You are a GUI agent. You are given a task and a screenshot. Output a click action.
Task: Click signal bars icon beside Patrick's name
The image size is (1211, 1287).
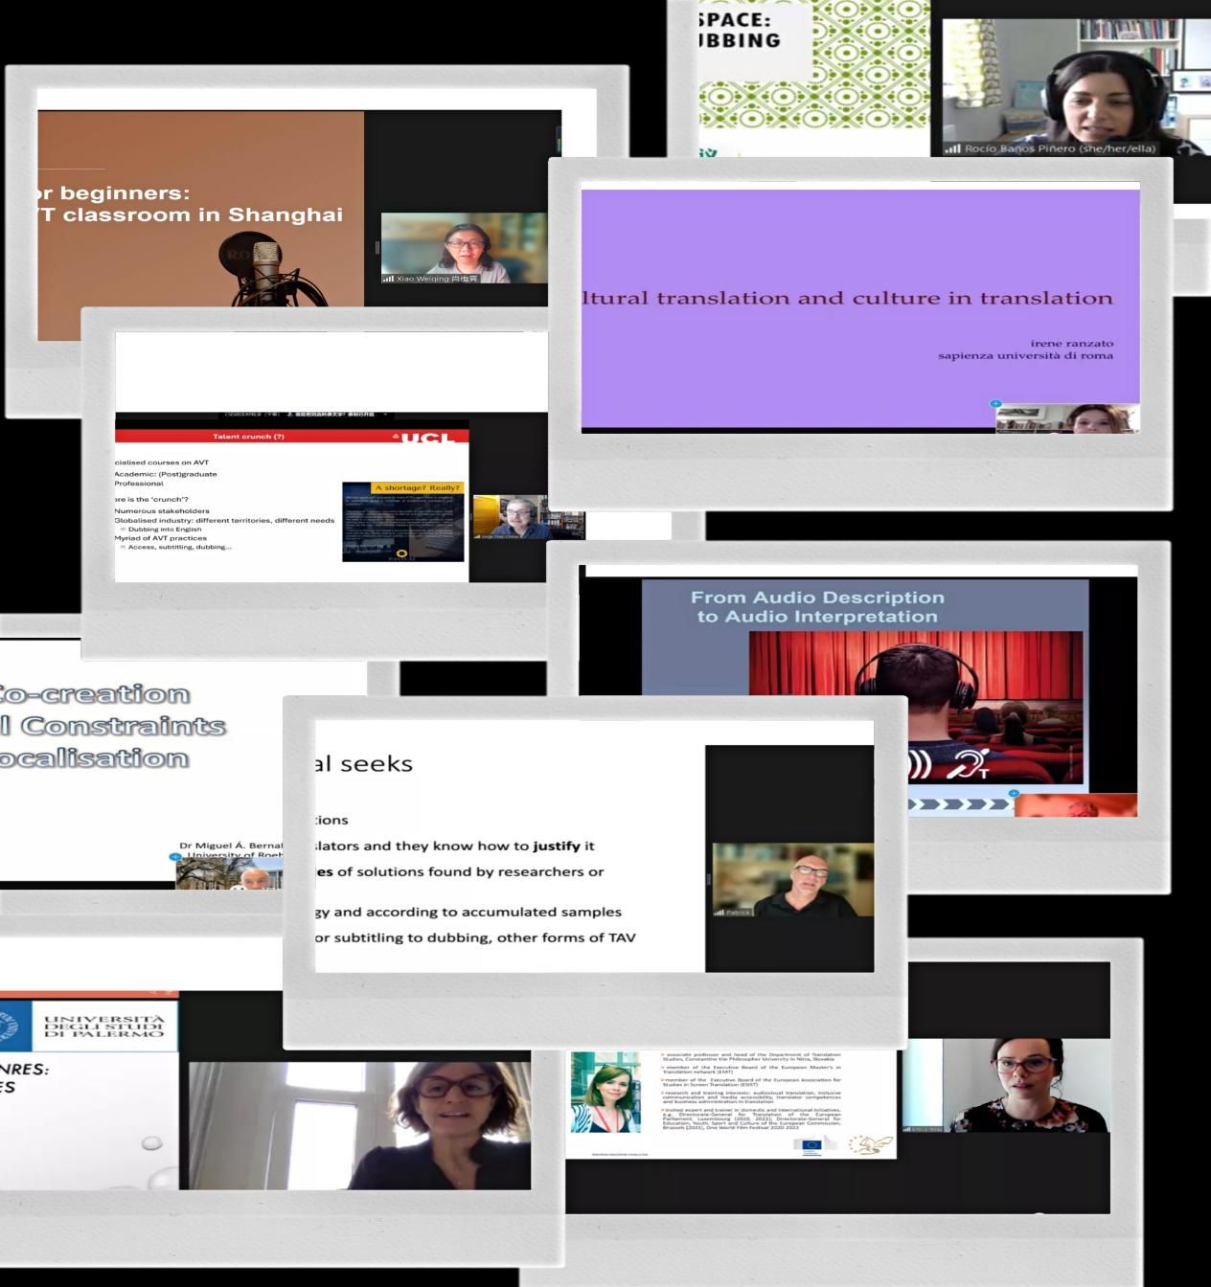[719, 913]
